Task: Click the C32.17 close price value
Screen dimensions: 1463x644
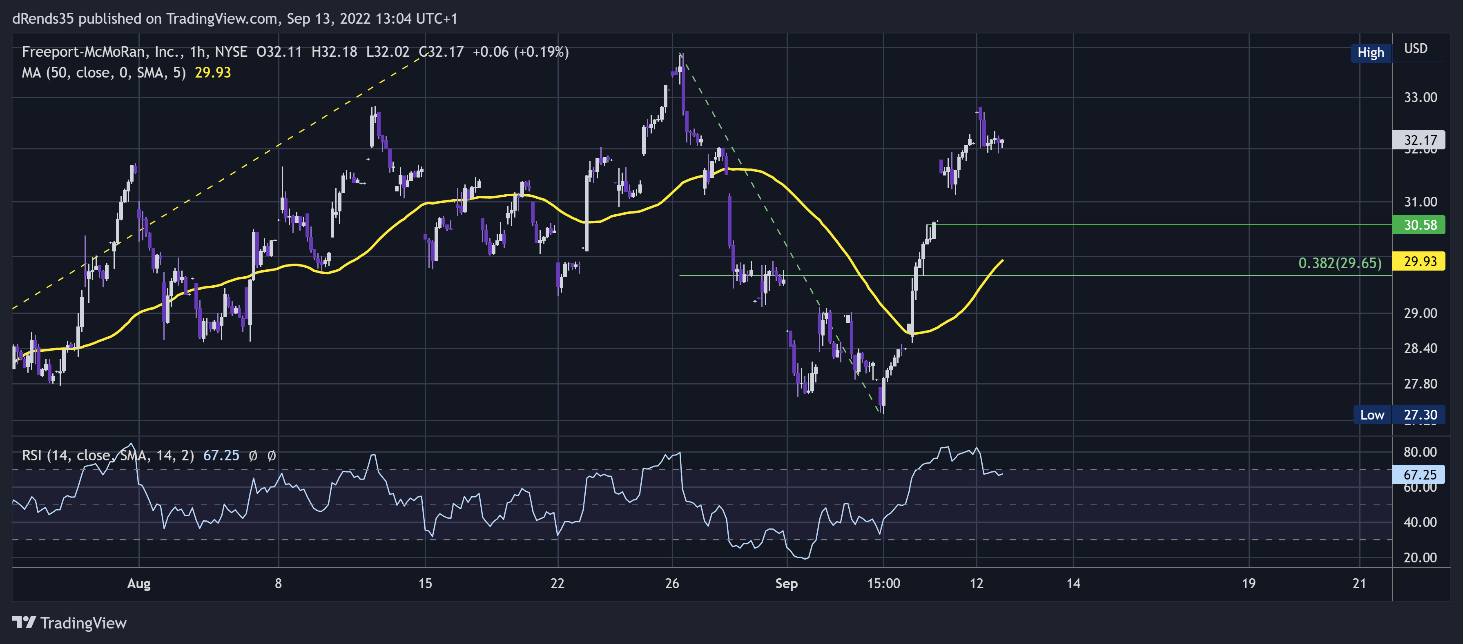Action: (441, 52)
